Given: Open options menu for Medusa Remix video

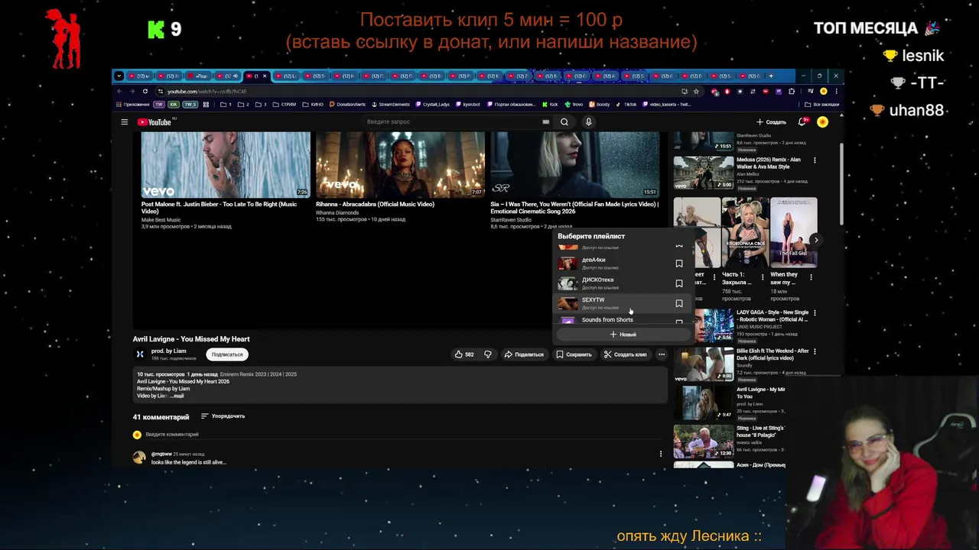Looking at the screenshot, I should point(815,160).
